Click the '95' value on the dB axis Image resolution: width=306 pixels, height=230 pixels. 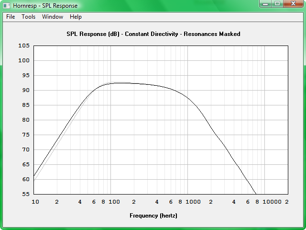tap(26, 75)
